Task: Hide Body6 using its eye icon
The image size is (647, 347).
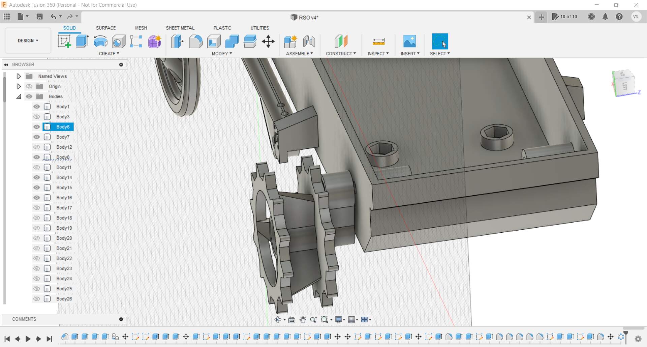Action: pos(36,127)
